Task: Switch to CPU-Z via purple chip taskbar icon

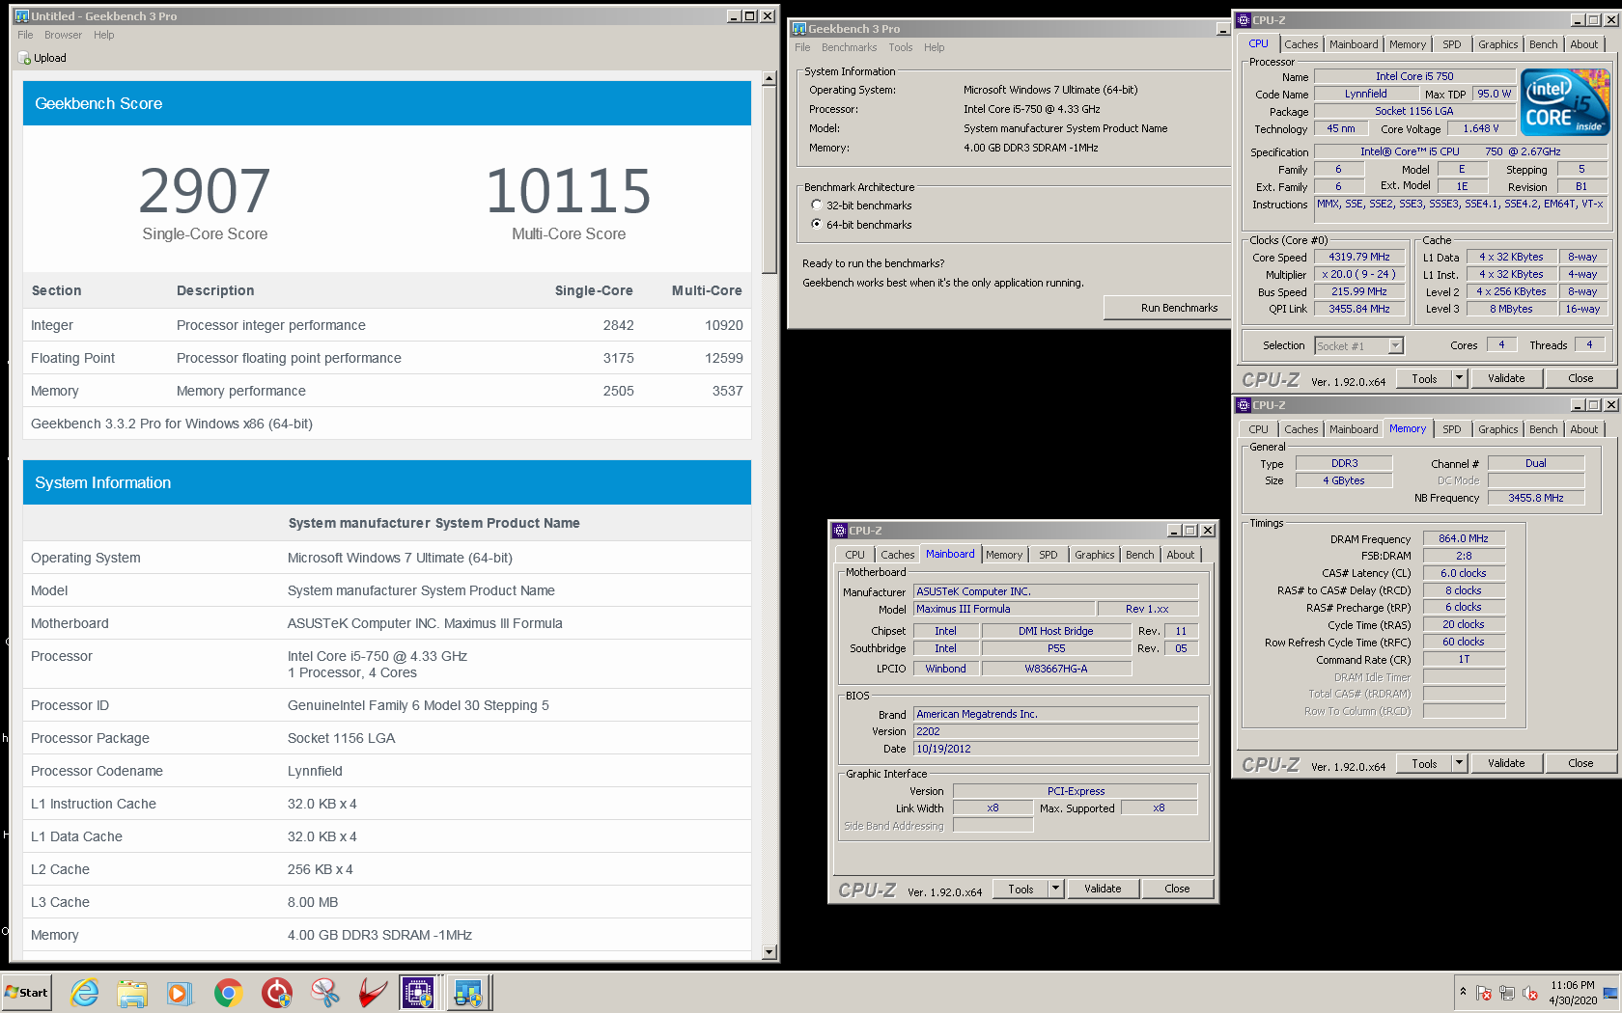Action: (418, 992)
